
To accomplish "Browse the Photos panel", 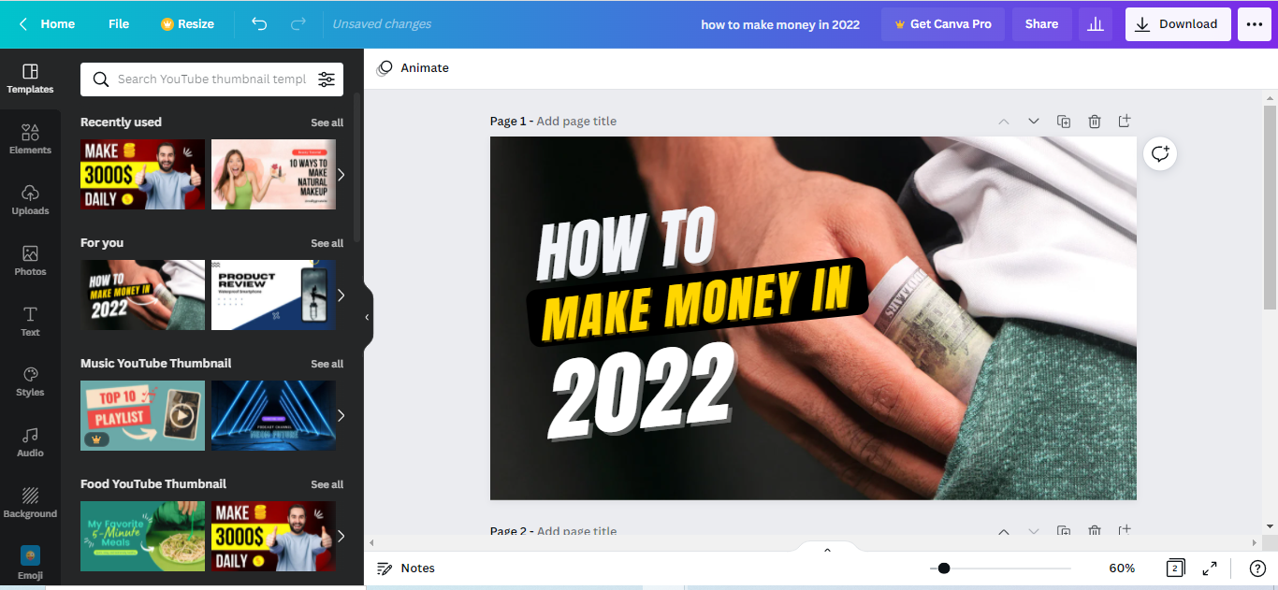I will point(30,260).
